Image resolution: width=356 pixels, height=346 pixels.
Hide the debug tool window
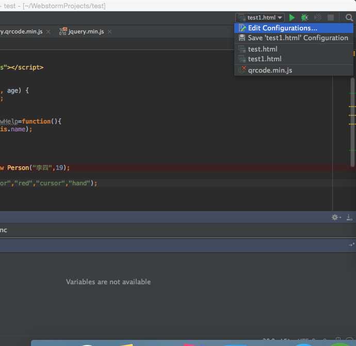click(349, 217)
